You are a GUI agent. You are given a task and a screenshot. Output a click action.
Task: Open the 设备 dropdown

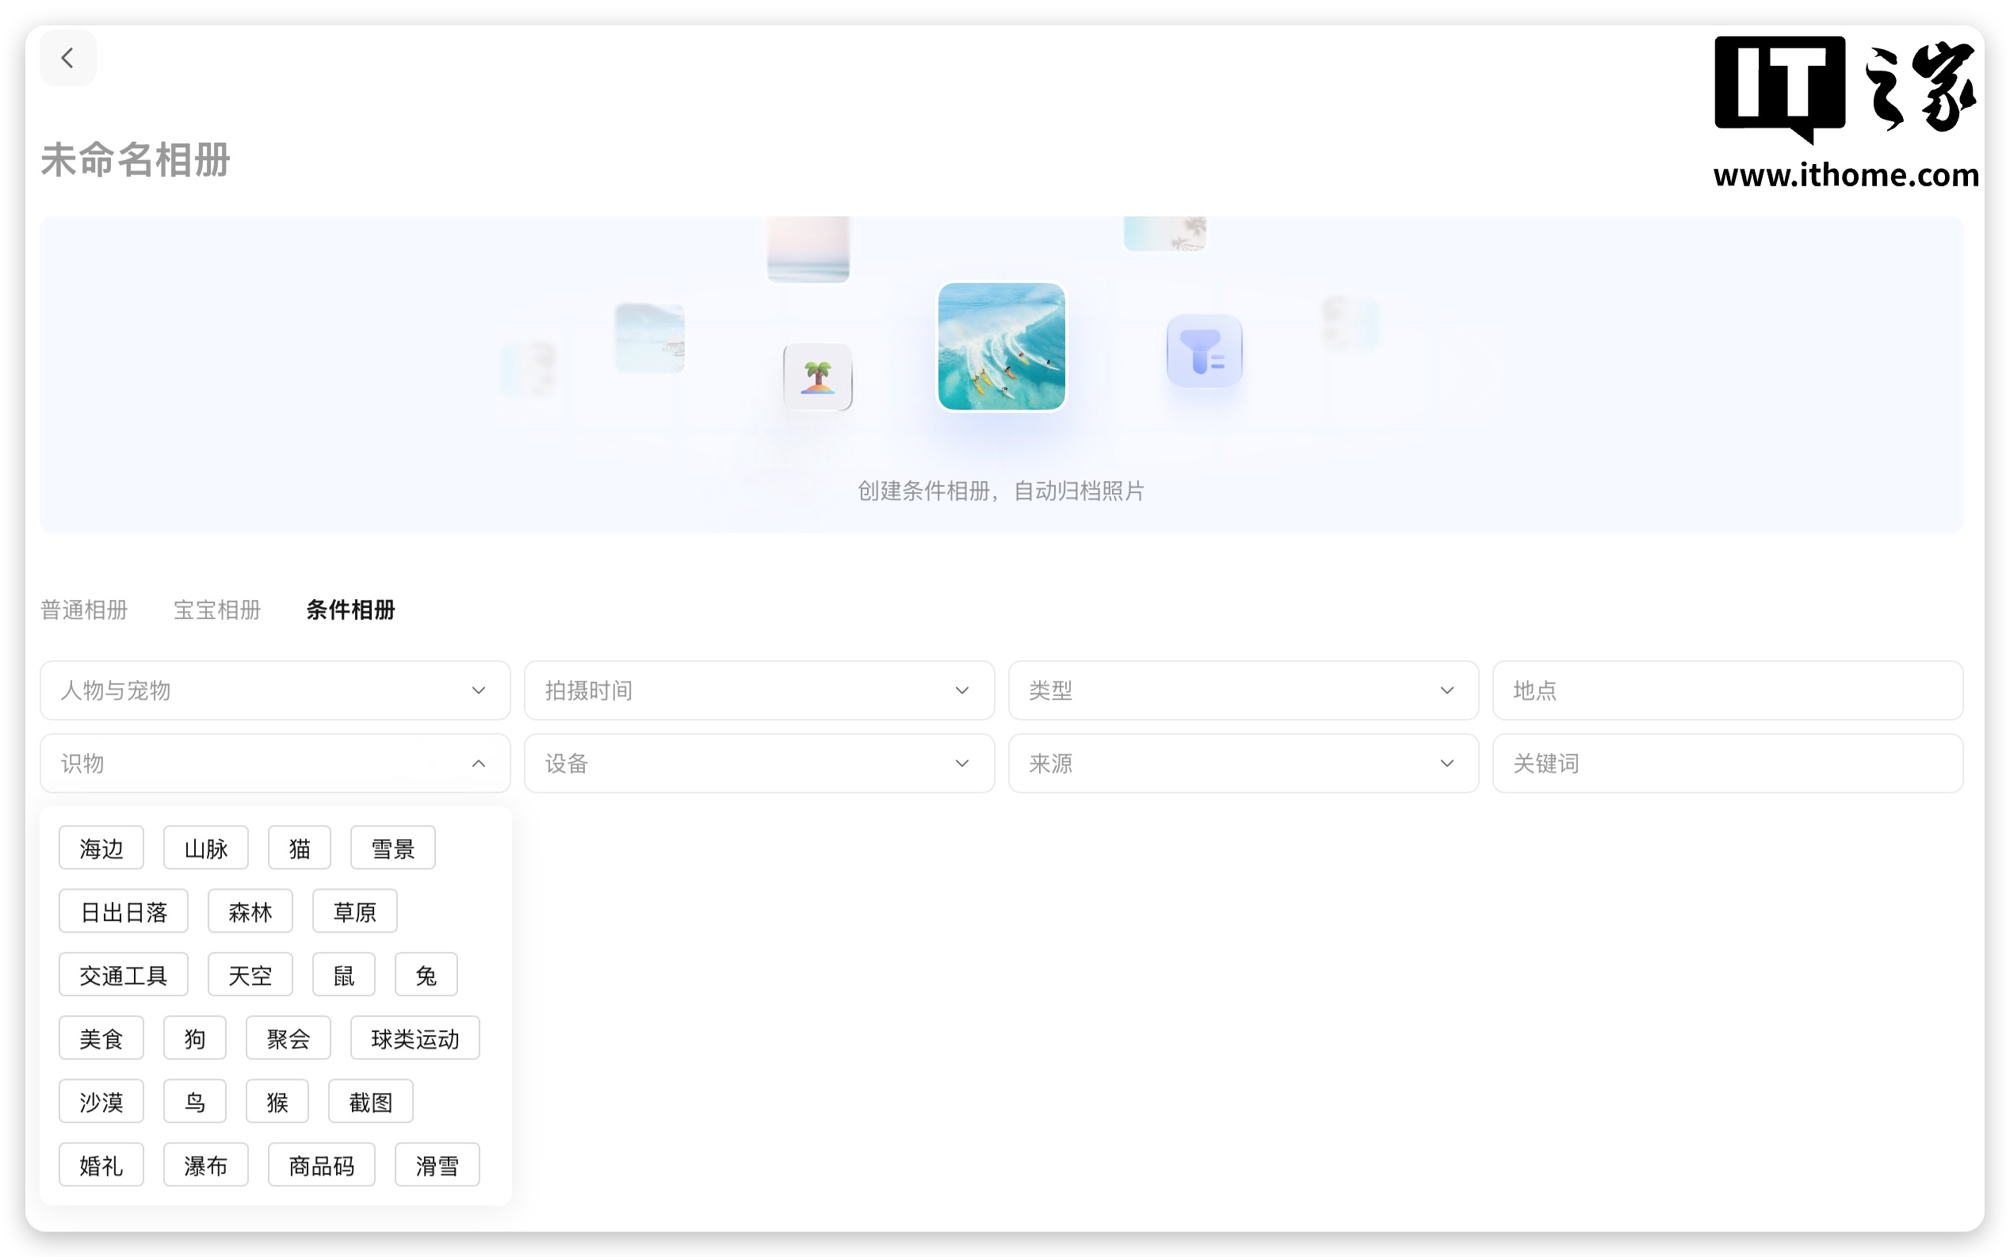coord(759,763)
